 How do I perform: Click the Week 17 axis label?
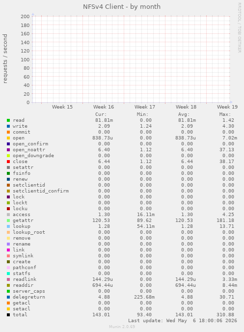(x=145, y=107)
